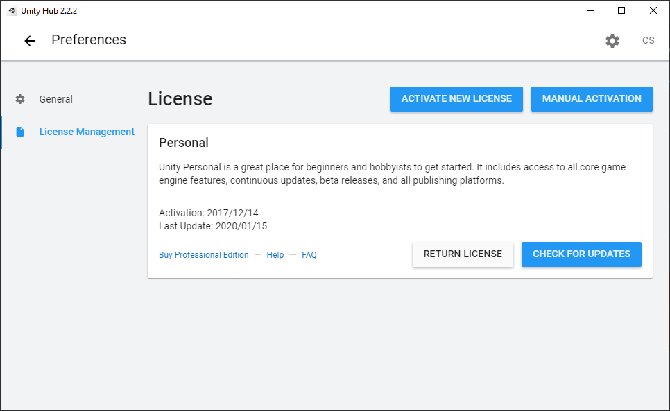Click the RETURN LICENSE button

point(463,254)
